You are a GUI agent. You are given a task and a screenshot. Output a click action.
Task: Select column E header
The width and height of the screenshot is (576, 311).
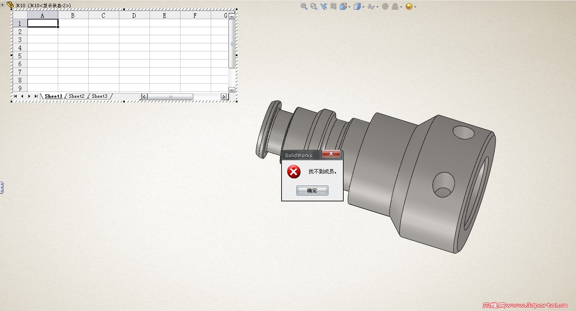pyautogui.click(x=165, y=15)
